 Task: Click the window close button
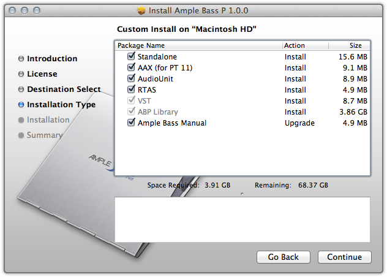[x=12, y=10]
